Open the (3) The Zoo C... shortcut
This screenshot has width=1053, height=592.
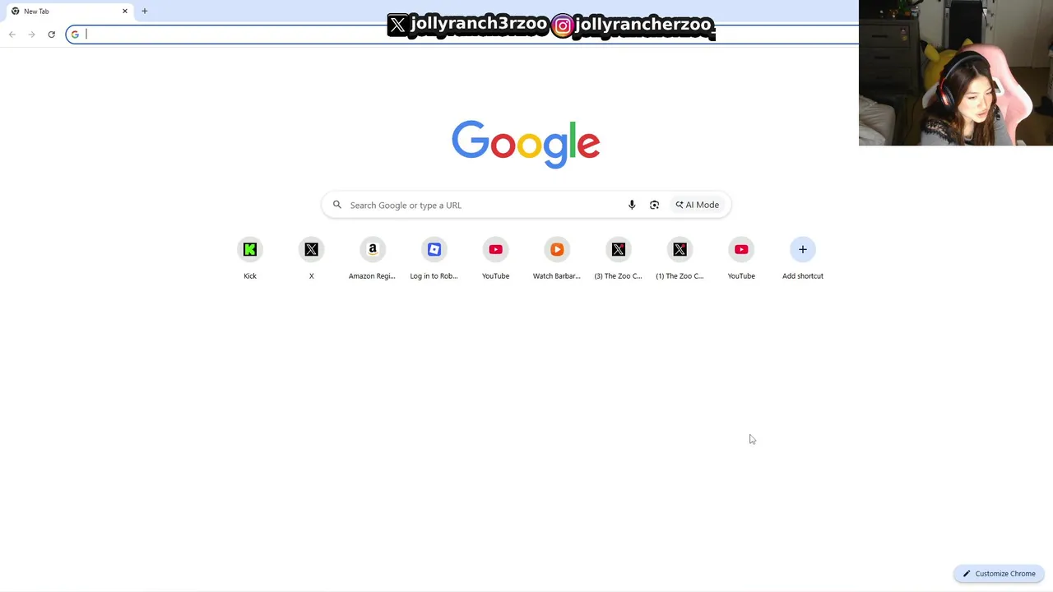pos(619,258)
